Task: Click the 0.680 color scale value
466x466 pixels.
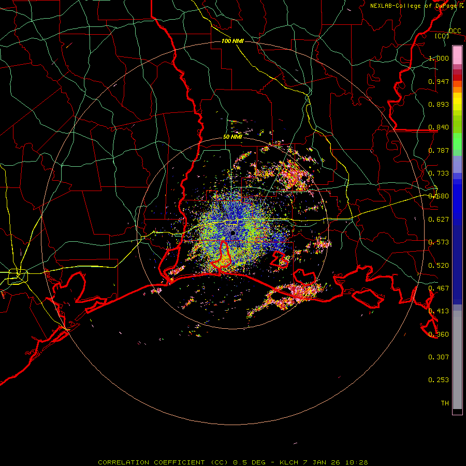Action: click(x=439, y=196)
